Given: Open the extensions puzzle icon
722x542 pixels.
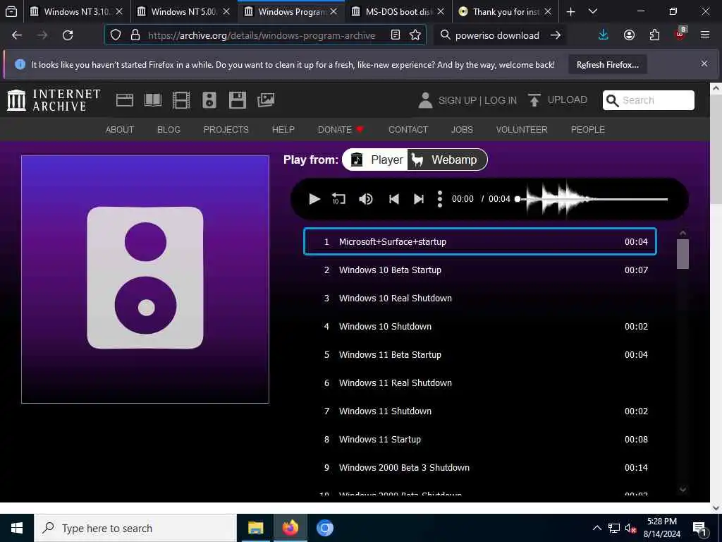Looking at the screenshot, I should pos(654,35).
